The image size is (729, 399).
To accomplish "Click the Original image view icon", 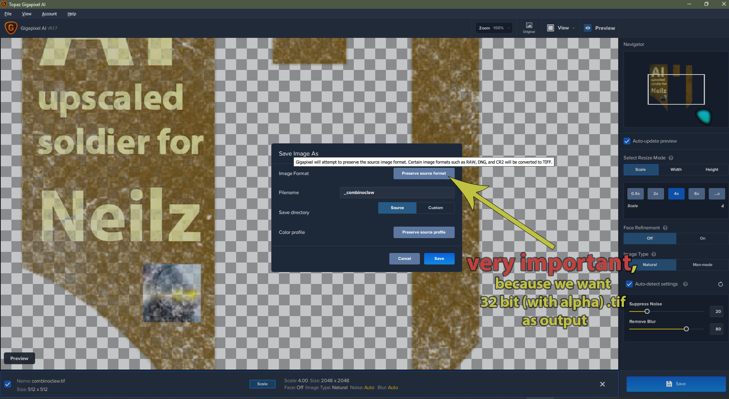I will (529, 26).
